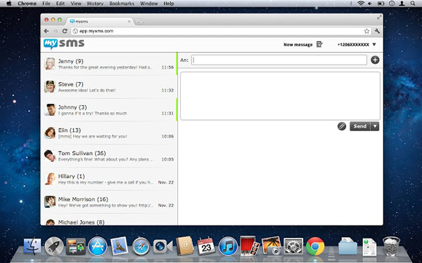Click the New message compose icon
Image resolution: width=422 pixels, height=263 pixels.
(x=319, y=44)
